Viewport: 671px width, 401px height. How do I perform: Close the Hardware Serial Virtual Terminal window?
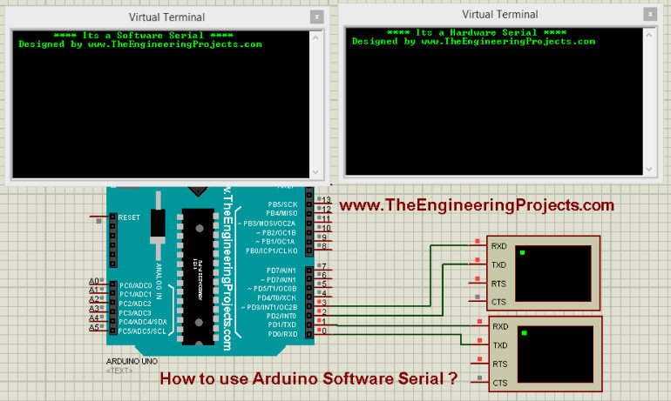tap(649, 14)
